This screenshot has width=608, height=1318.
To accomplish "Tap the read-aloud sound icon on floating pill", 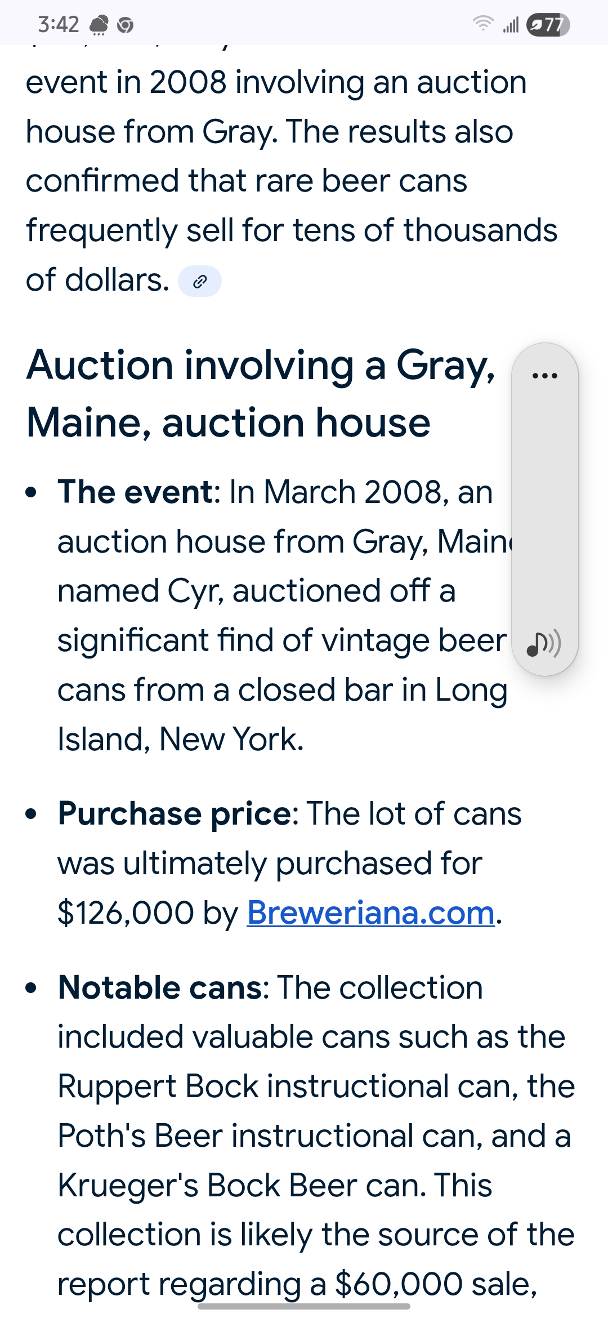I will pyautogui.click(x=543, y=644).
